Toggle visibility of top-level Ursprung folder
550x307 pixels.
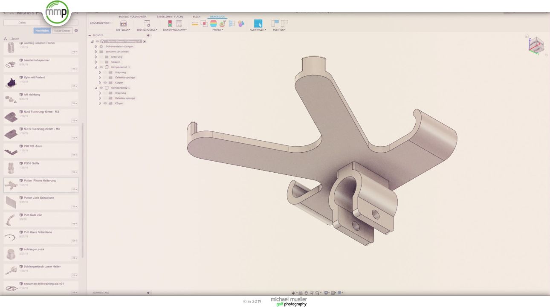click(101, 57)
